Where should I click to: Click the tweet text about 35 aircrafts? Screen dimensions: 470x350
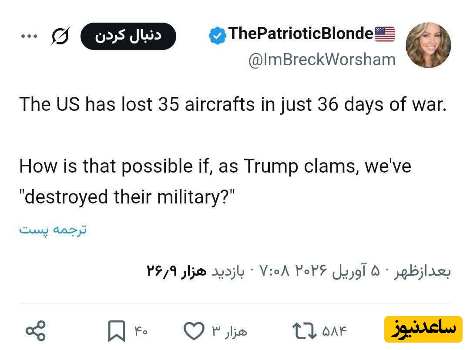(233, 105)
